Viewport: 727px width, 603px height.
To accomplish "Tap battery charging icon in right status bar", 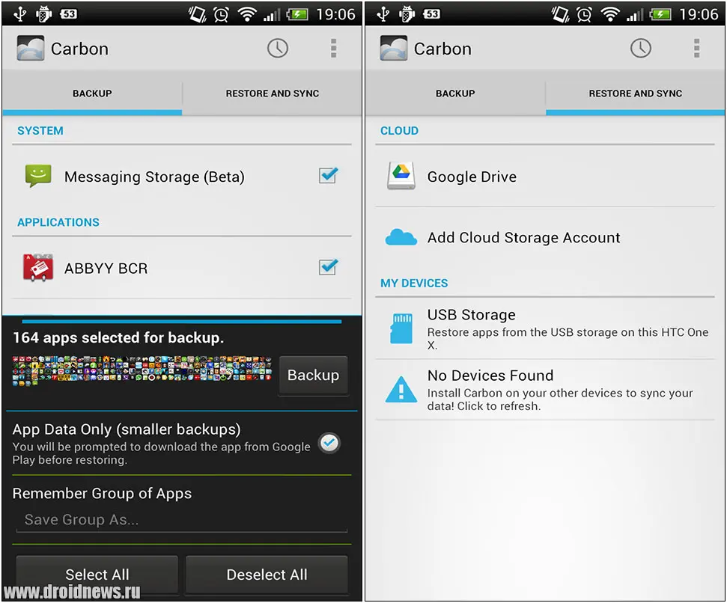I will 660,15.
